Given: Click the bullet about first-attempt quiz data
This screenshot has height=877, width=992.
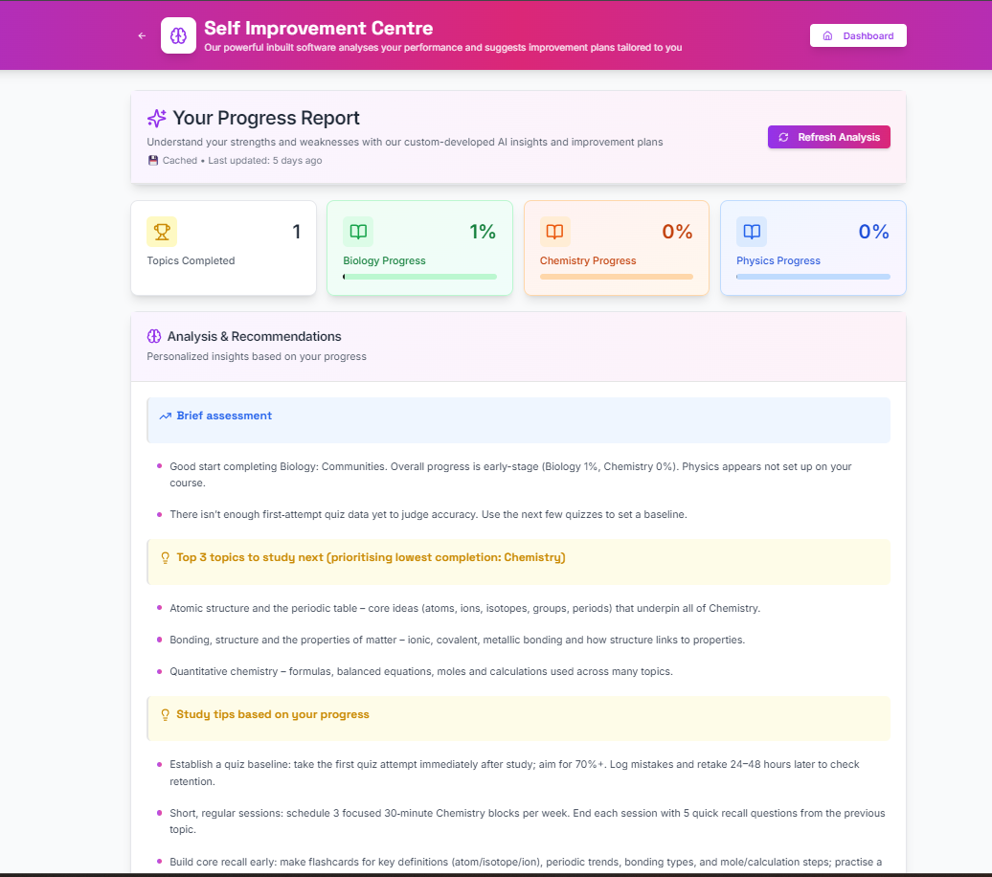Looking at the screenshot, I should point(428,514).
